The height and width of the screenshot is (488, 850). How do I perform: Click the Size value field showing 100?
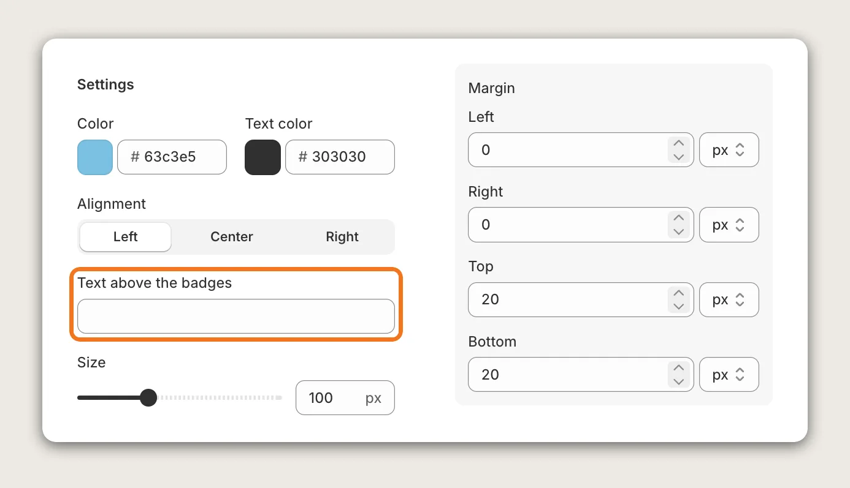point(345,398)
